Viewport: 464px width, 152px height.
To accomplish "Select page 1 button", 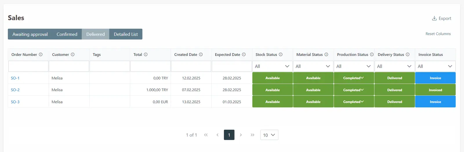I will [x=229, y=135].
